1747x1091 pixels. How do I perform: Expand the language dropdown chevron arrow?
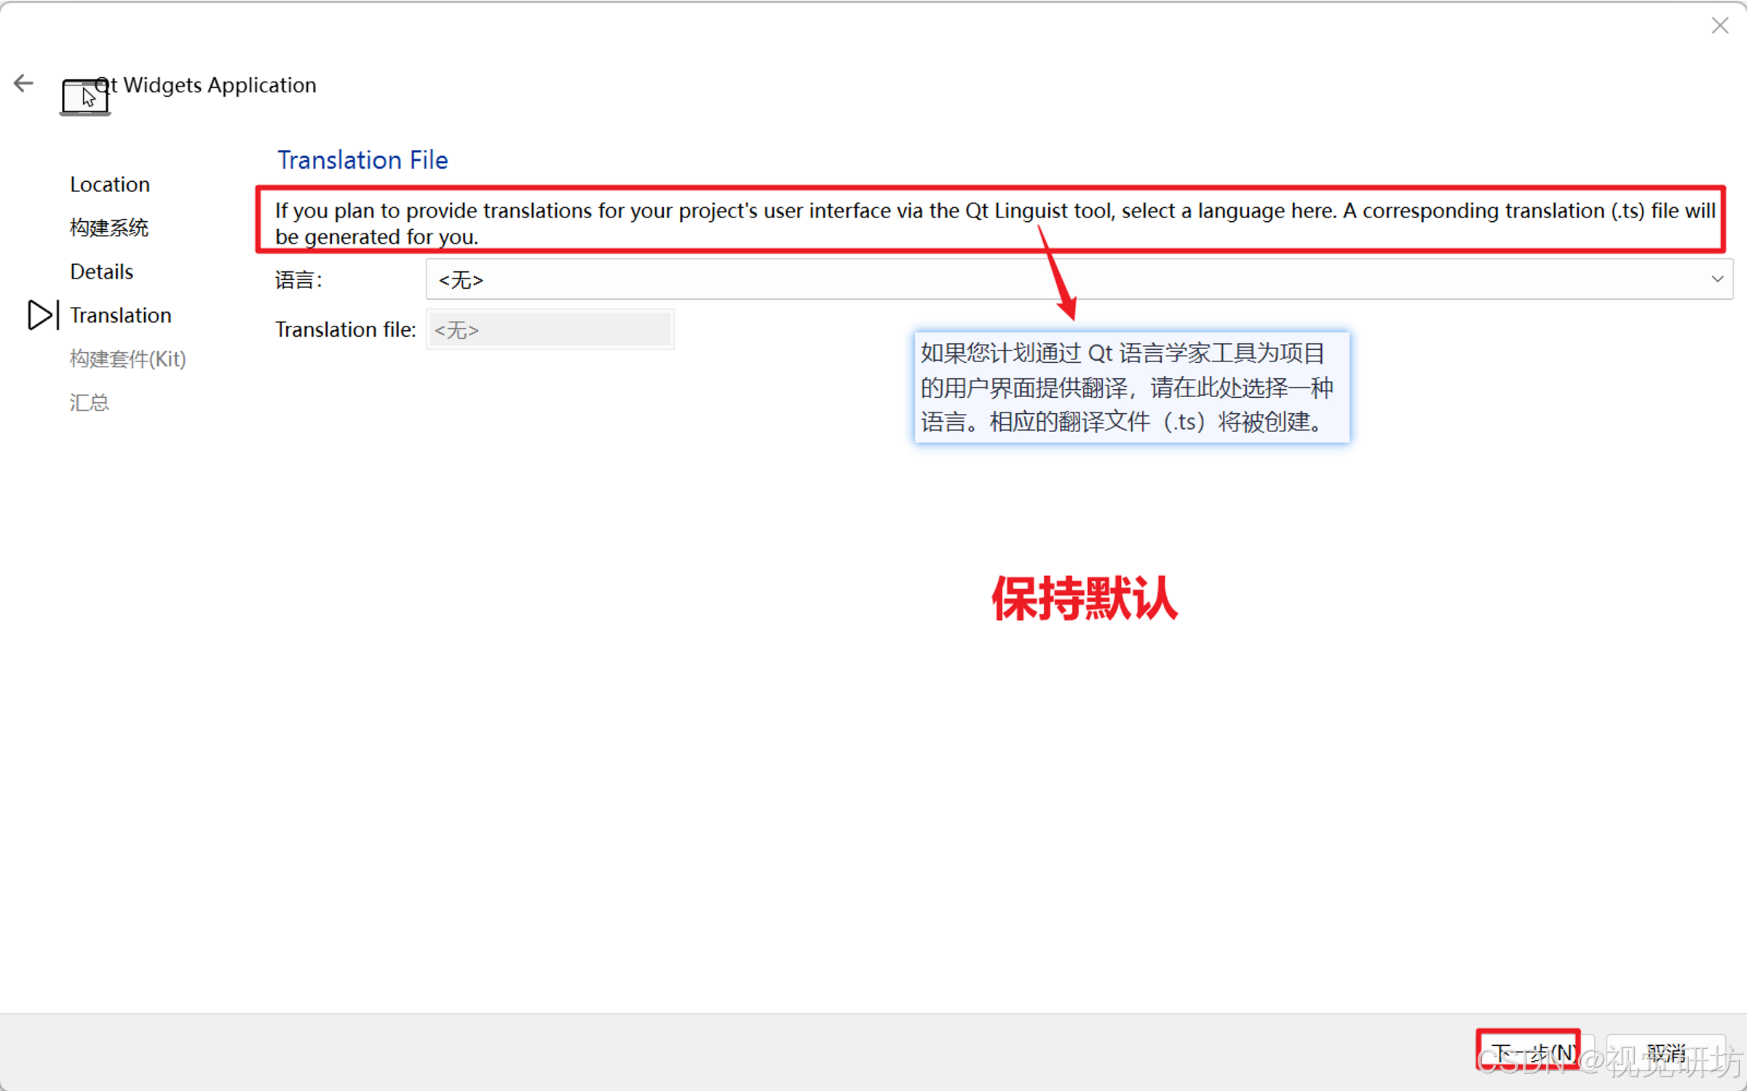pyautogui.click(x=1717, y=279)
